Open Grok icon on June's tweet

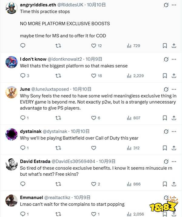click(x=166, y=89)
